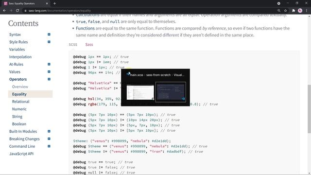Viewport: 311px width, 175px height.
Task: Expand the Syntax section in Contents
Action: (x=49, y=35)
